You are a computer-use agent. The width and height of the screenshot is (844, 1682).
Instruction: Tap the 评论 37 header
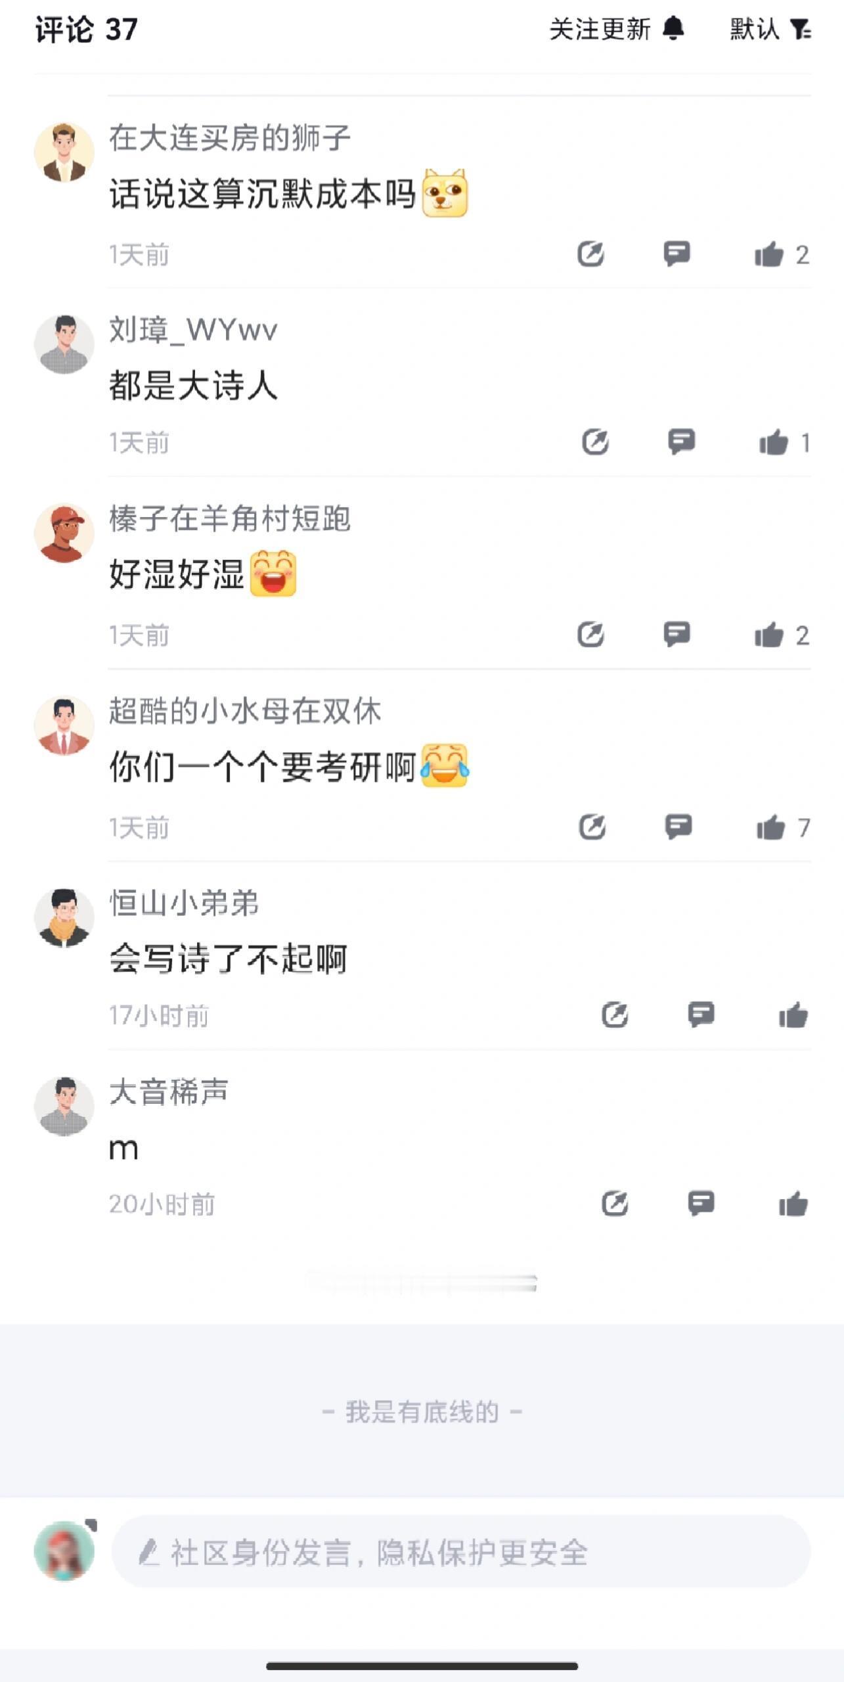[x=86, y=30]
